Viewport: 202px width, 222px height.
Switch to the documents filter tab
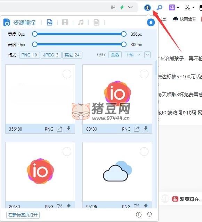pyautogui.click(x=96, y=23)
